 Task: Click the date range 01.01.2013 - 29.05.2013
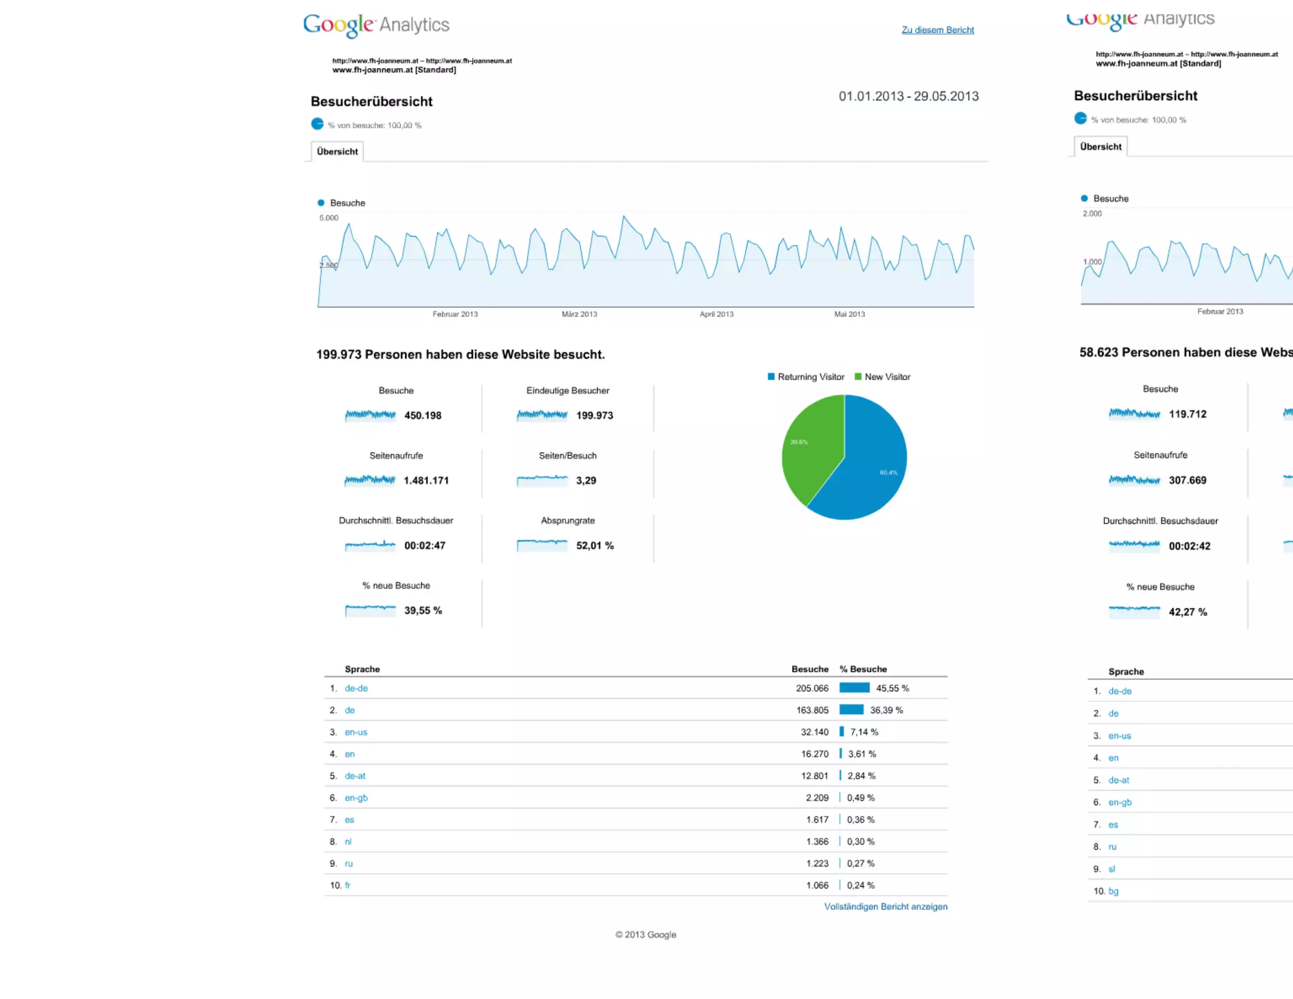tap(909, 96)
